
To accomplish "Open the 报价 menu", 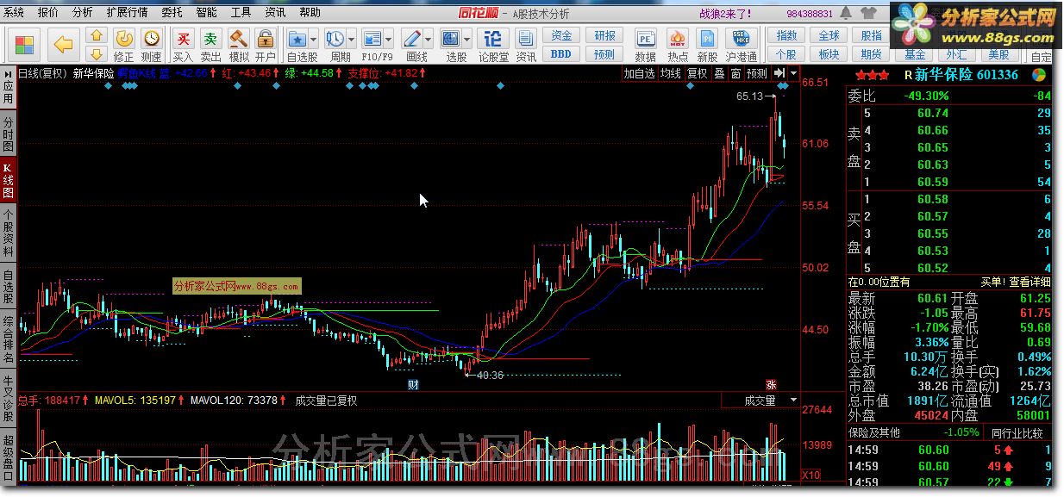I will click(48, 13).
